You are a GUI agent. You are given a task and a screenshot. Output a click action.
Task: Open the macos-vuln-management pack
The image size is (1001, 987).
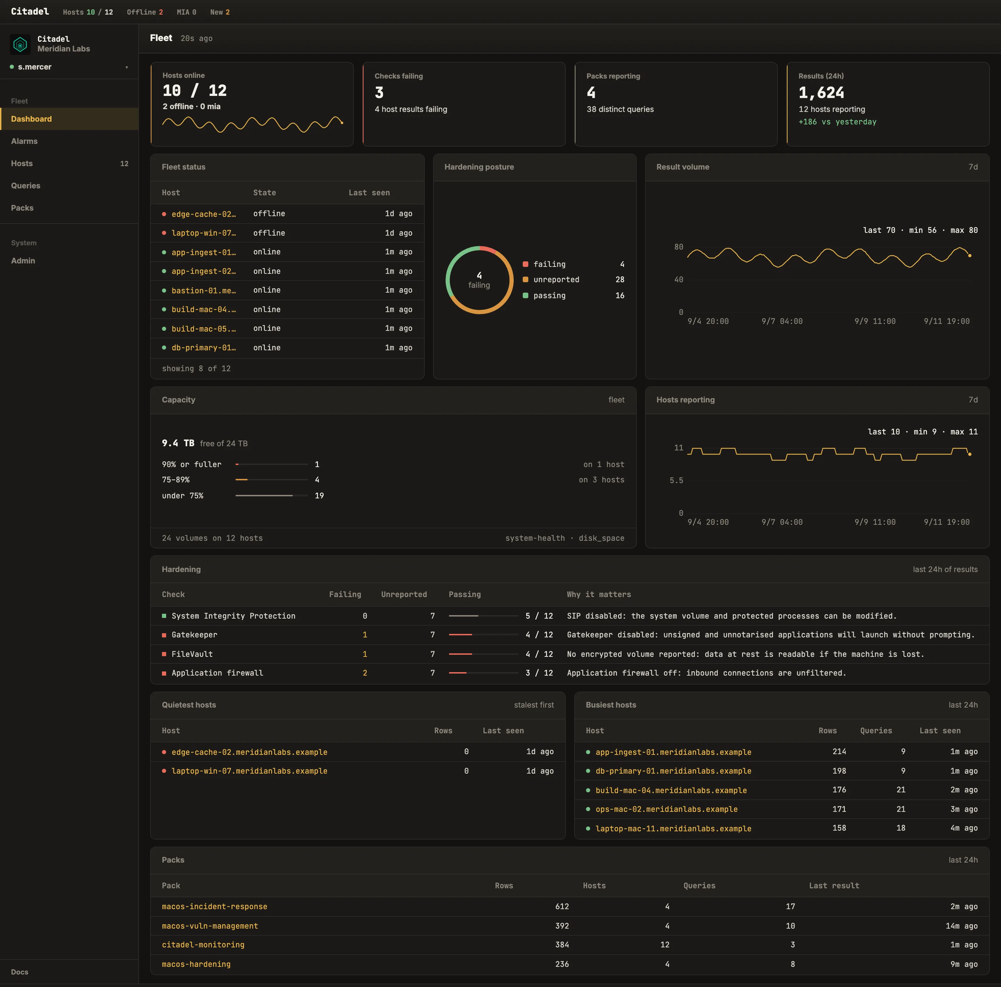coord(210,926)
